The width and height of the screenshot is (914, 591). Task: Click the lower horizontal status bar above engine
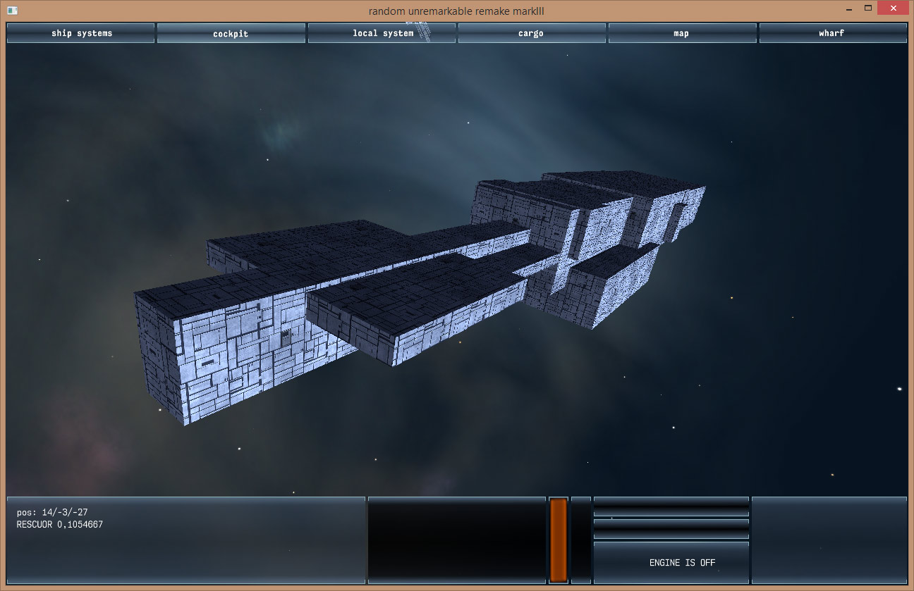(x=671, y=528)
